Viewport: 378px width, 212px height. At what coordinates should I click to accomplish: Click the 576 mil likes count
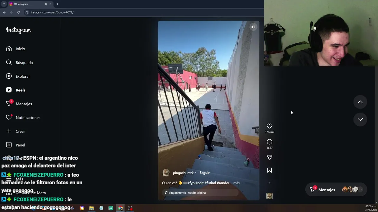(269, 132)
